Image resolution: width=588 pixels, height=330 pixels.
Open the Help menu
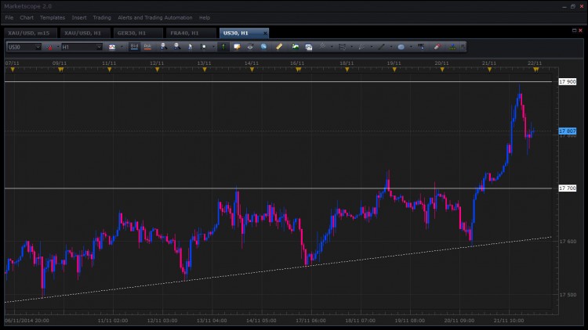(x=205, y=17)
